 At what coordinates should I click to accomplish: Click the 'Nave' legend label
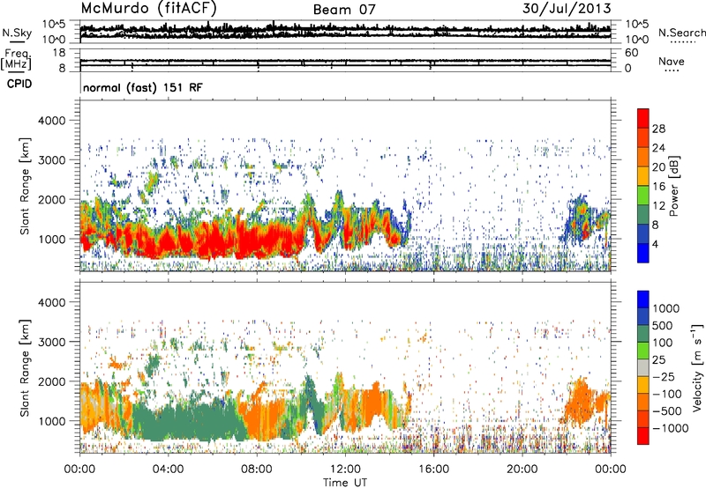point(671,61)
